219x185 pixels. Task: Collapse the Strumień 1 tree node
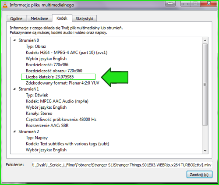14,89
